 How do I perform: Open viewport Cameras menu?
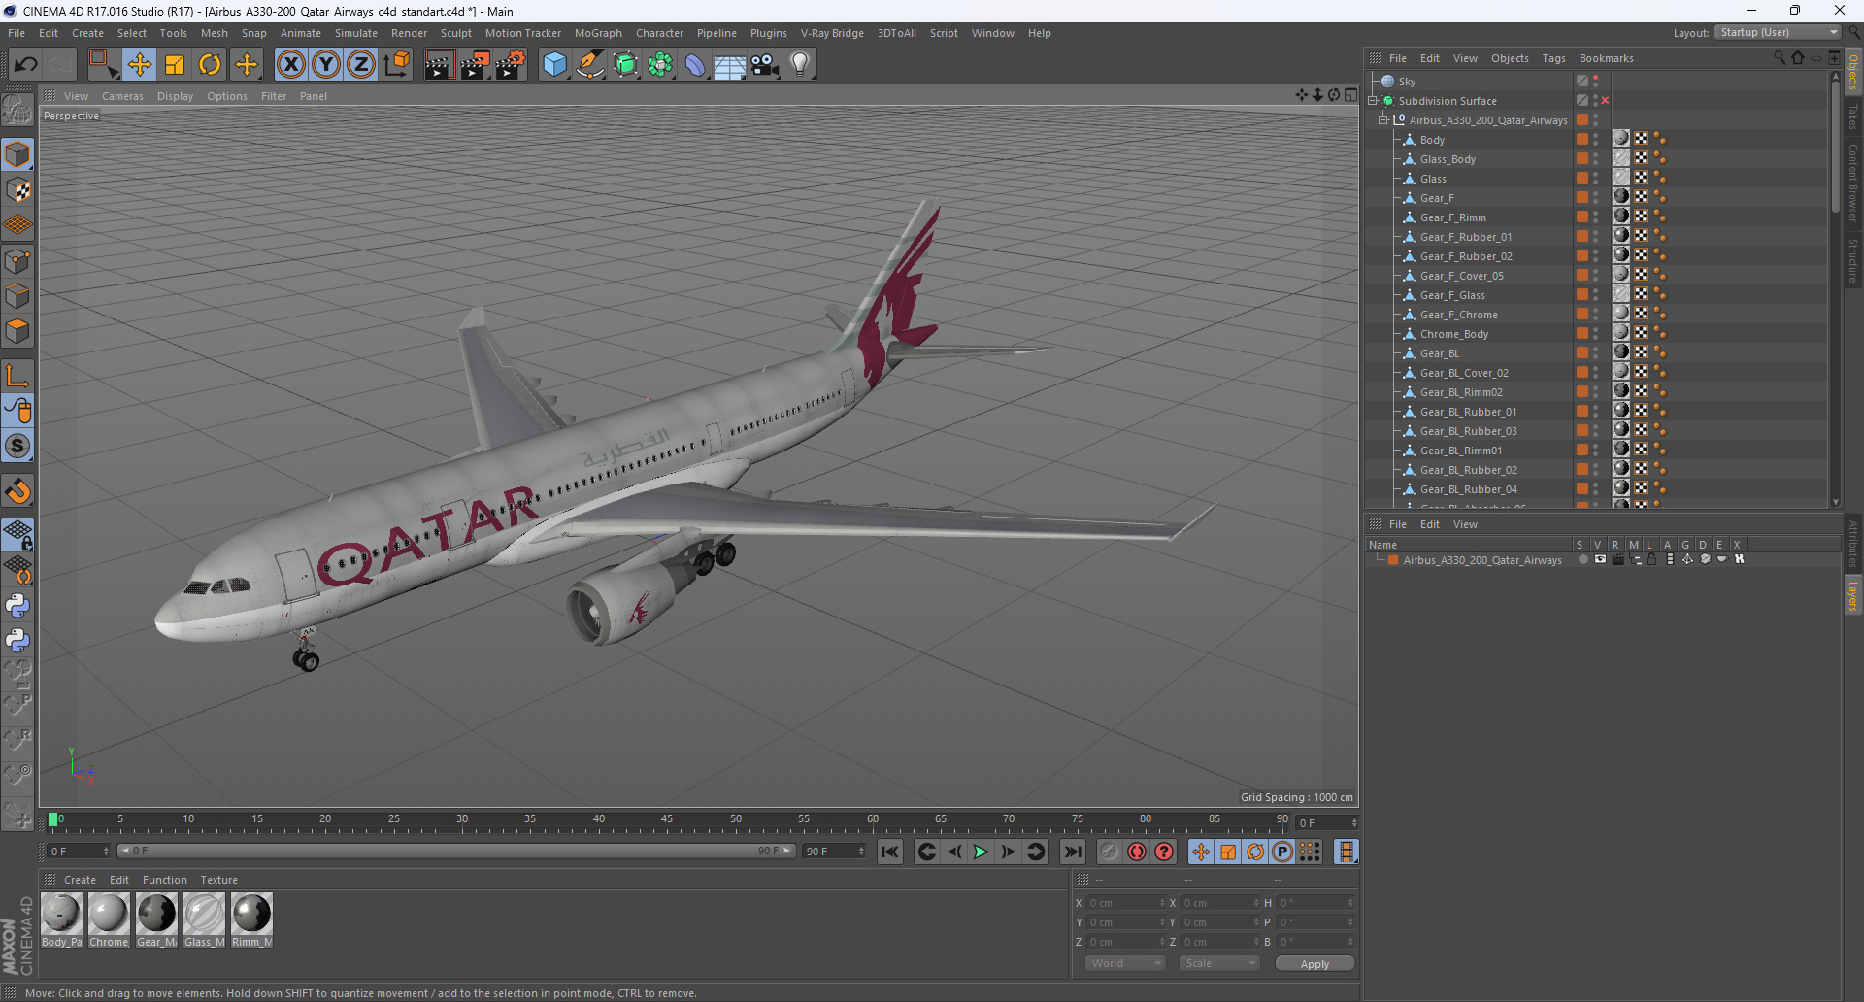pos(122,96)
